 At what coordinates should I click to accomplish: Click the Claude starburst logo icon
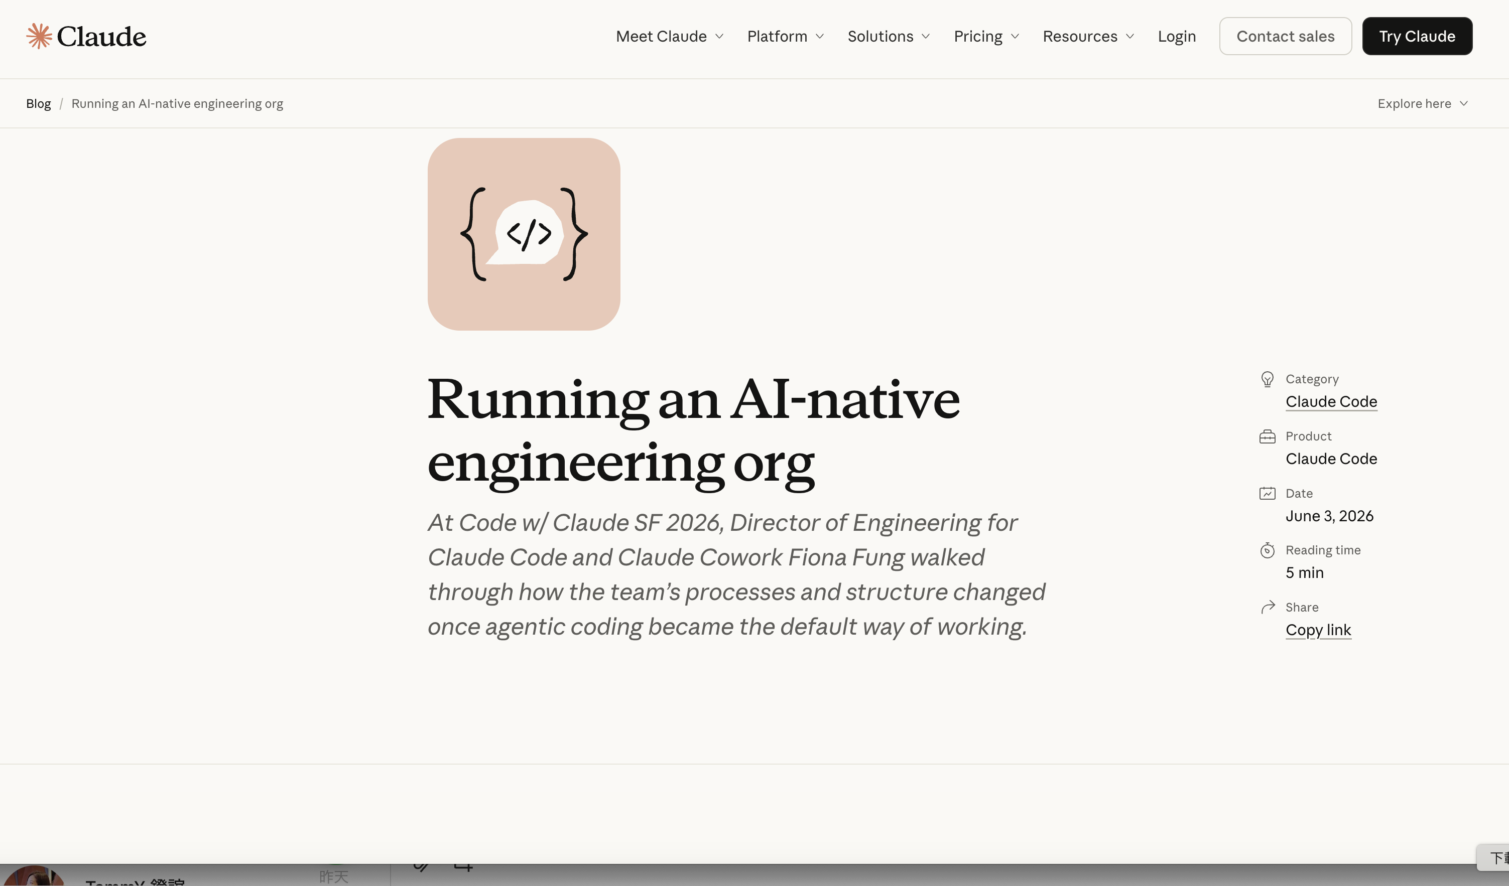39,36
